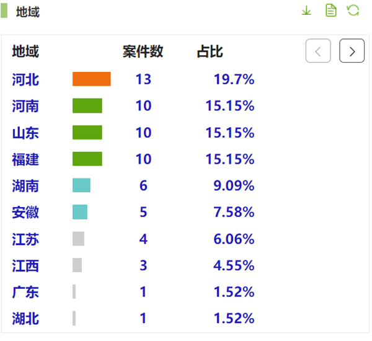Go to previous page with left arrow
Screen dimensions: 372x341
[x=318, y=51]
